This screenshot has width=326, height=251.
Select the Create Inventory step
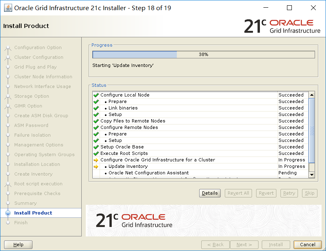[33, 174]
